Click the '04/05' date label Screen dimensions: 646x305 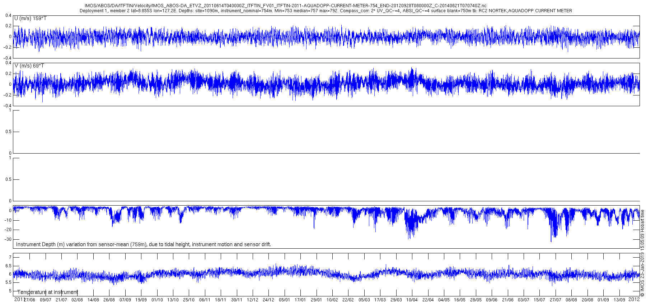pyautogui.click(x=444, y=300)
